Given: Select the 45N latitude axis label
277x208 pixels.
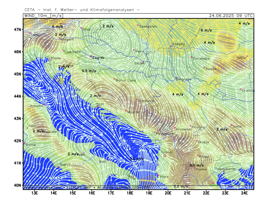Looking at the screenshot, I should 18,74.
